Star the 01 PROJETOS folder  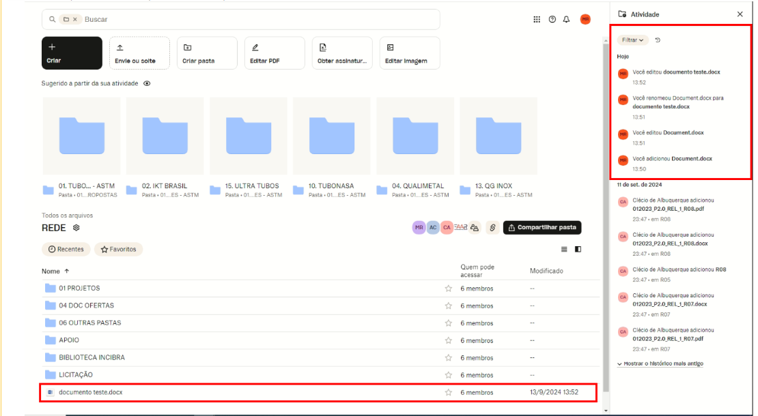click(449, 288)
